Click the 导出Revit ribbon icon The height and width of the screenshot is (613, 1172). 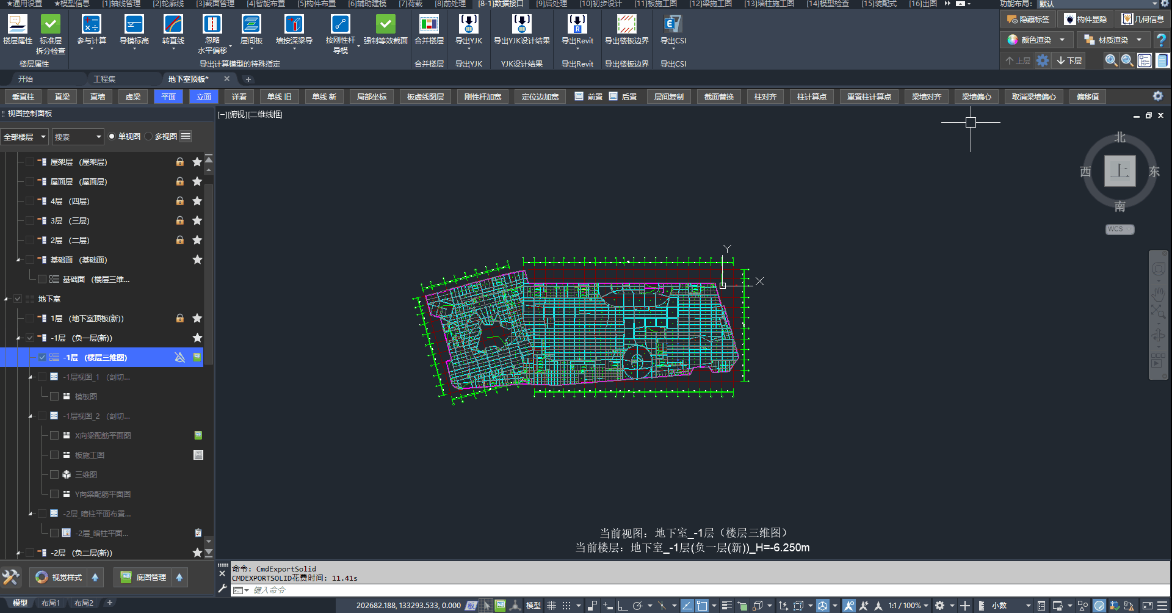pos(577,24)
